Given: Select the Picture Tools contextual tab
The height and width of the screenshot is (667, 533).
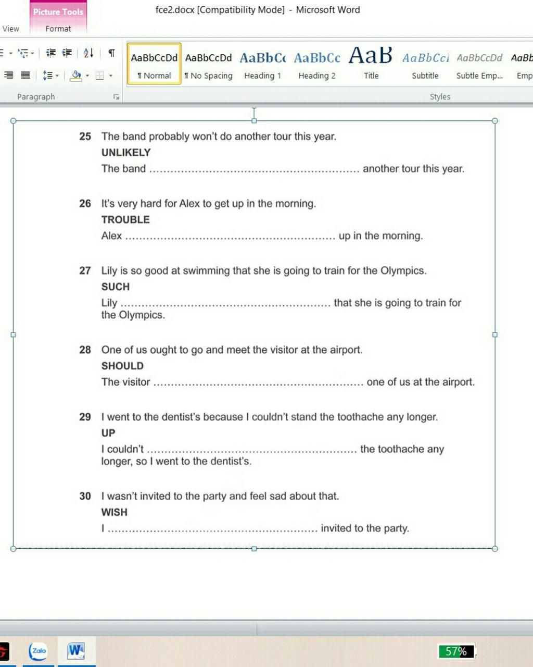Looking at the screenshot, I should 58,11.
